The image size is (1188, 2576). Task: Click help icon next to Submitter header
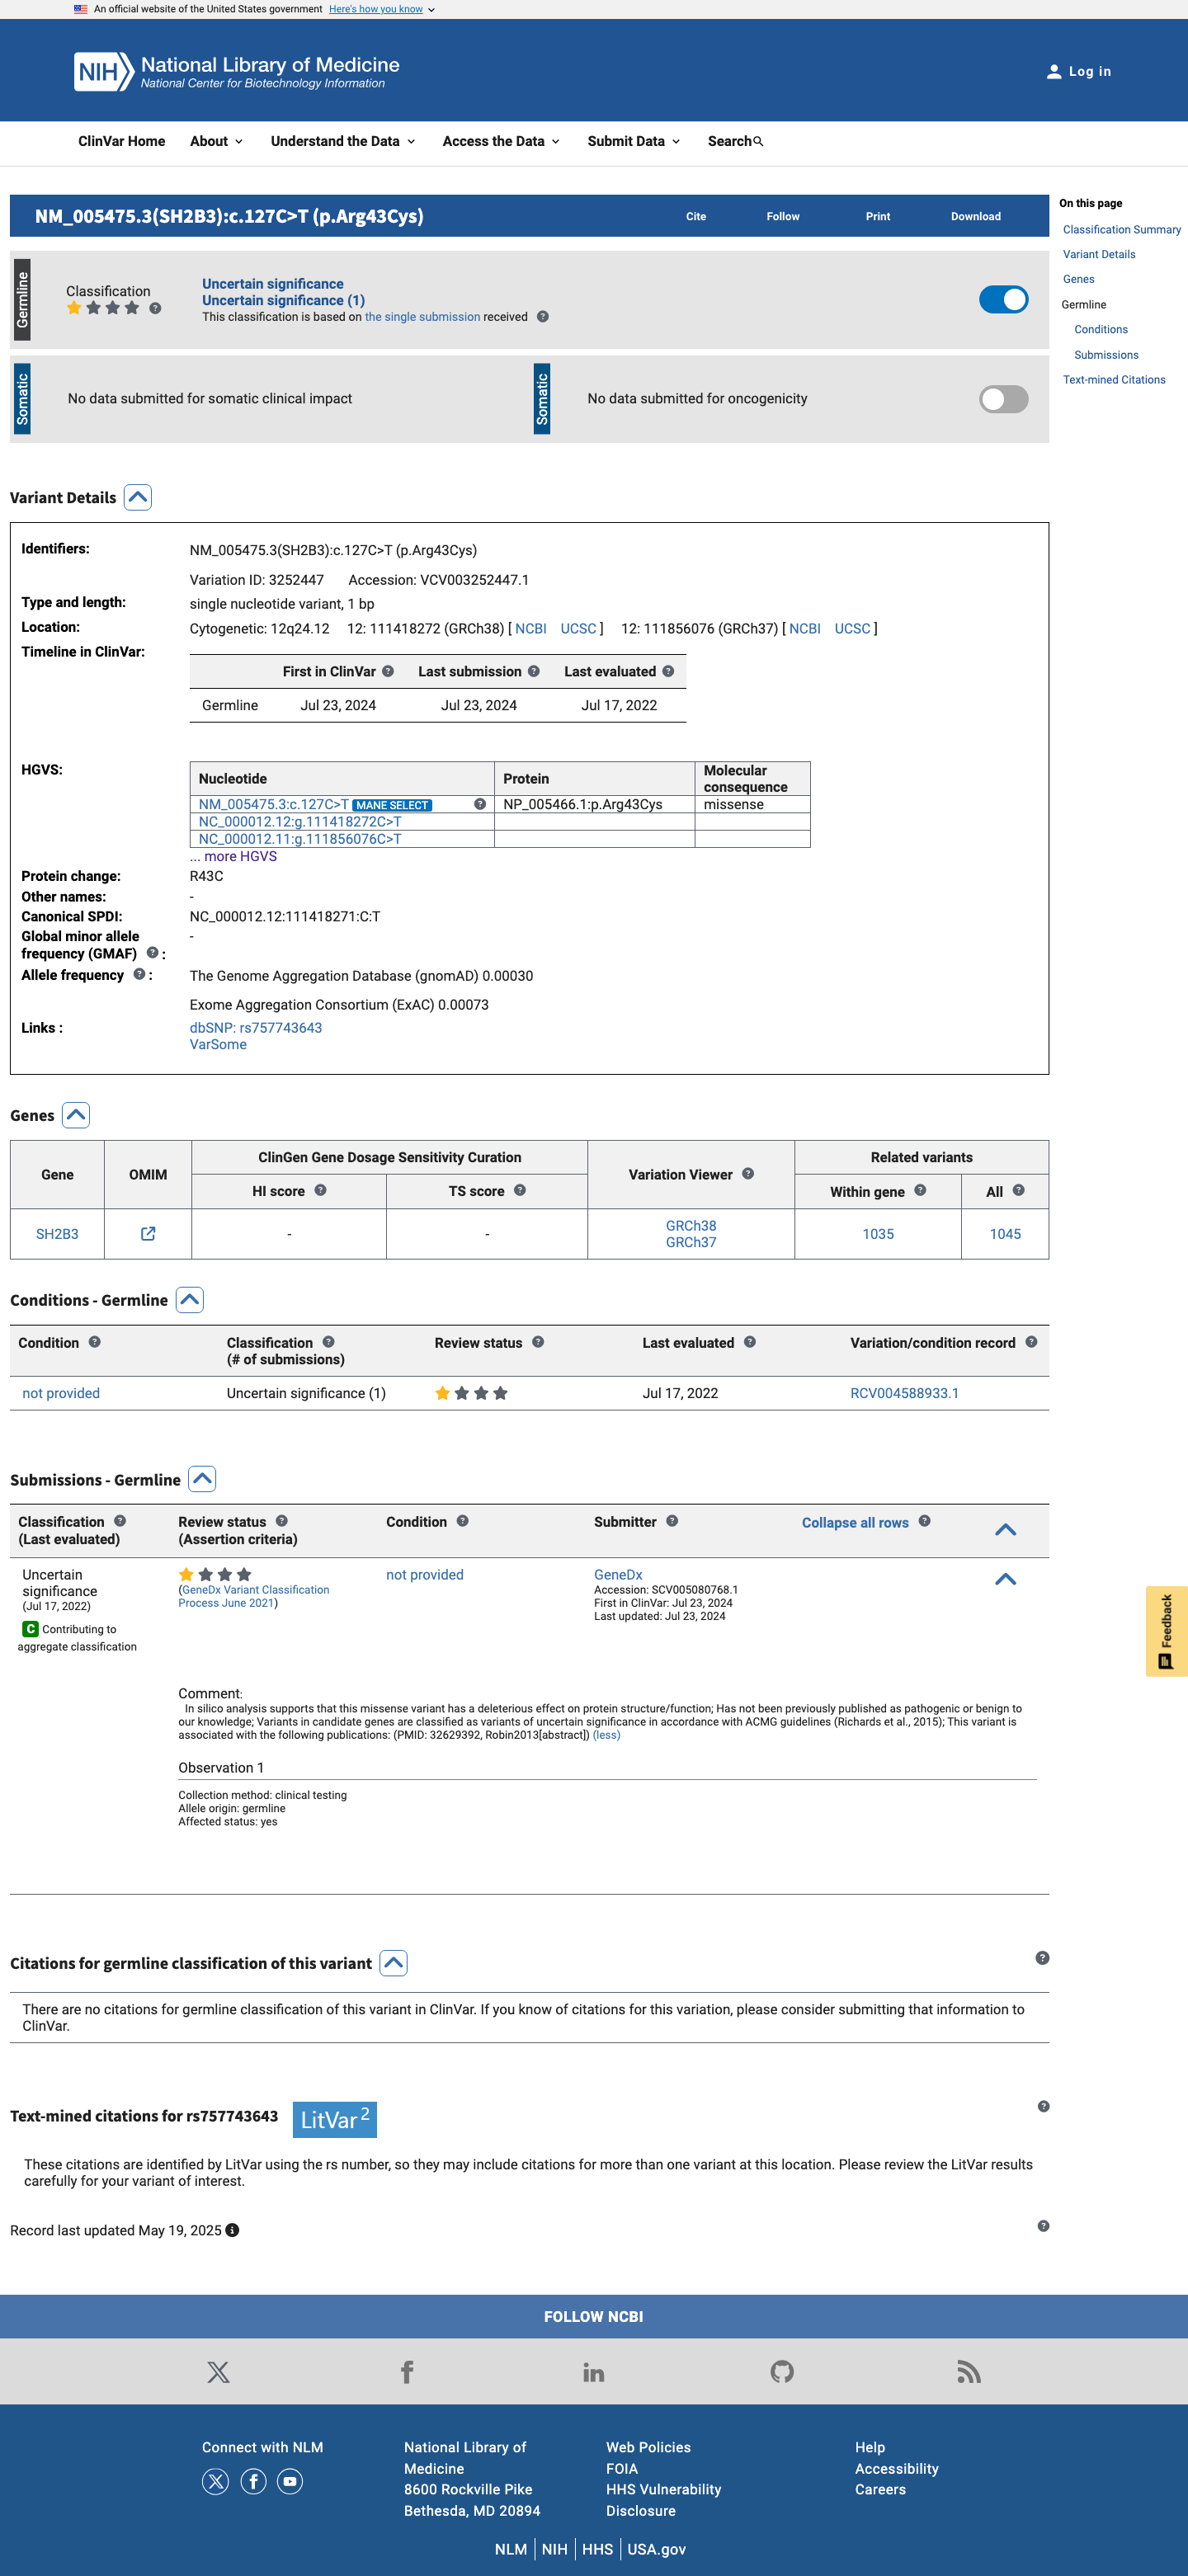point(671,1521)
